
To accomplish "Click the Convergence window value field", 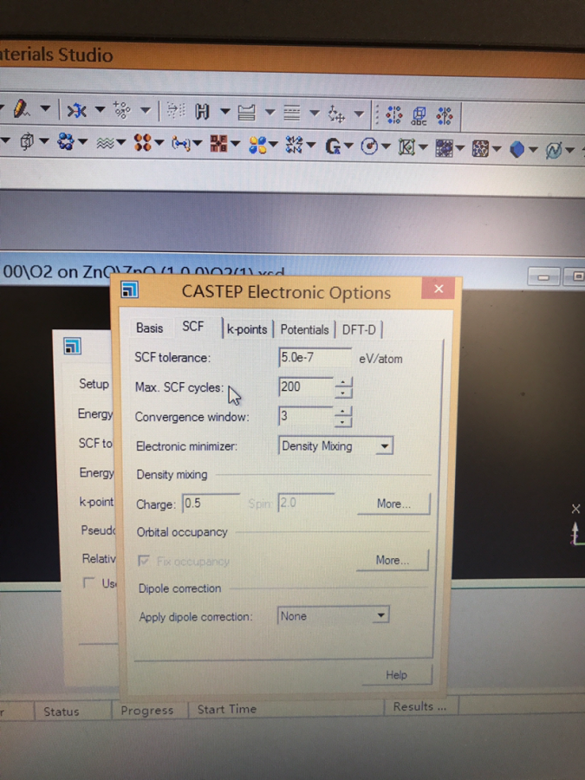I will point(306,416).
